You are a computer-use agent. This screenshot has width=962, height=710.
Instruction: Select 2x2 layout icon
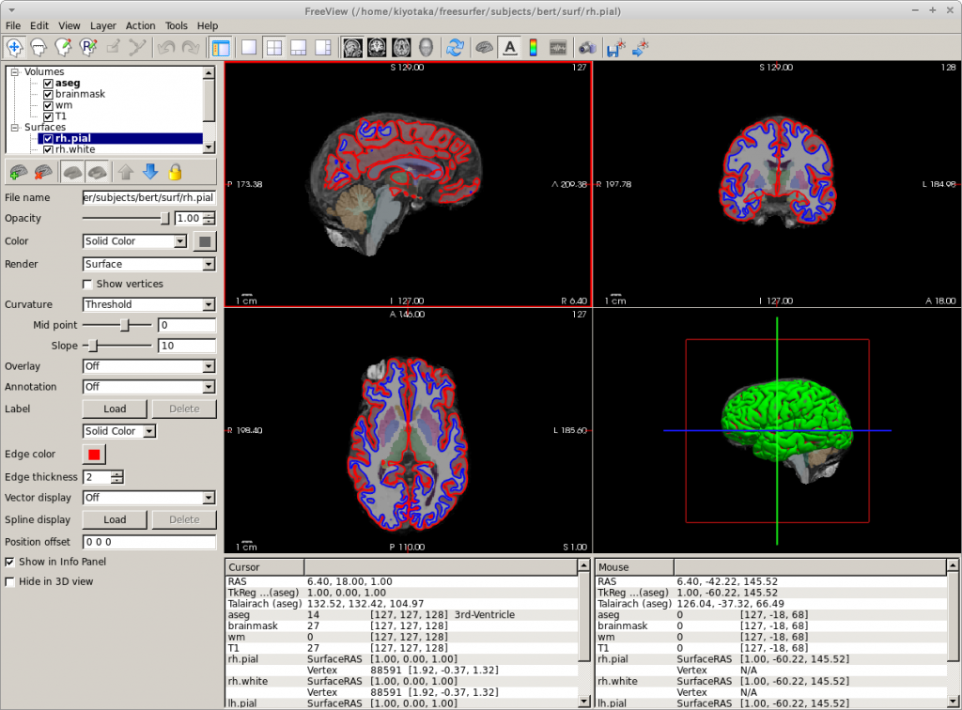pos(273,47)
